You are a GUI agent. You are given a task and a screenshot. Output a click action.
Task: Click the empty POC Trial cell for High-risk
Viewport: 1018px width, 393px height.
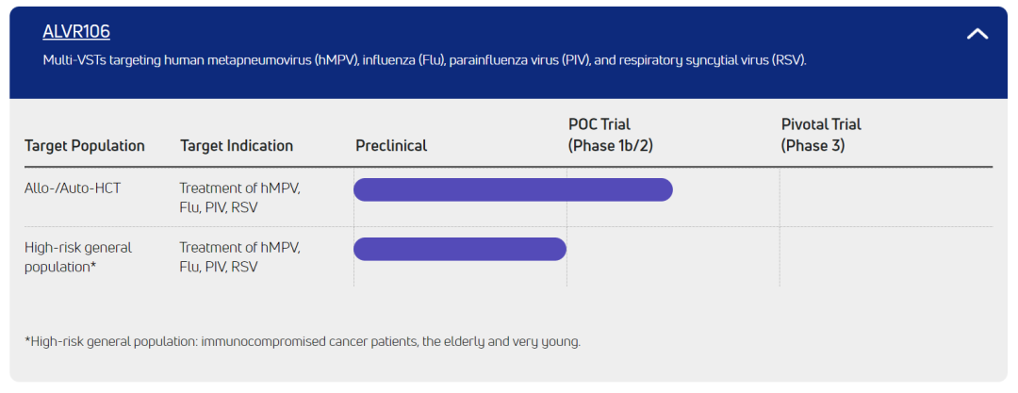pyautogui.click(x=672, y=256)
